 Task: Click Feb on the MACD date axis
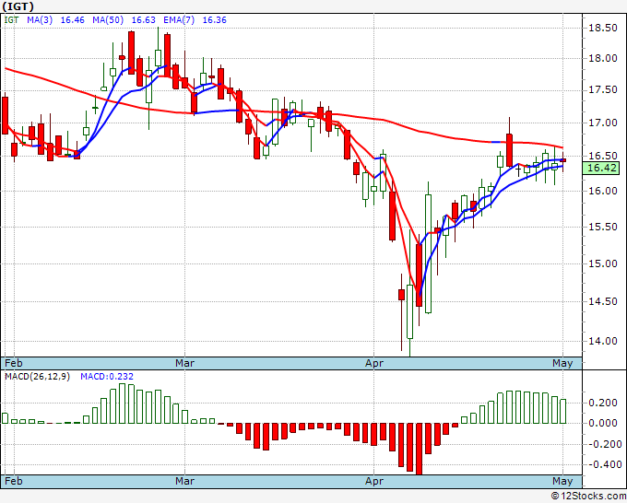click(14, 481)
